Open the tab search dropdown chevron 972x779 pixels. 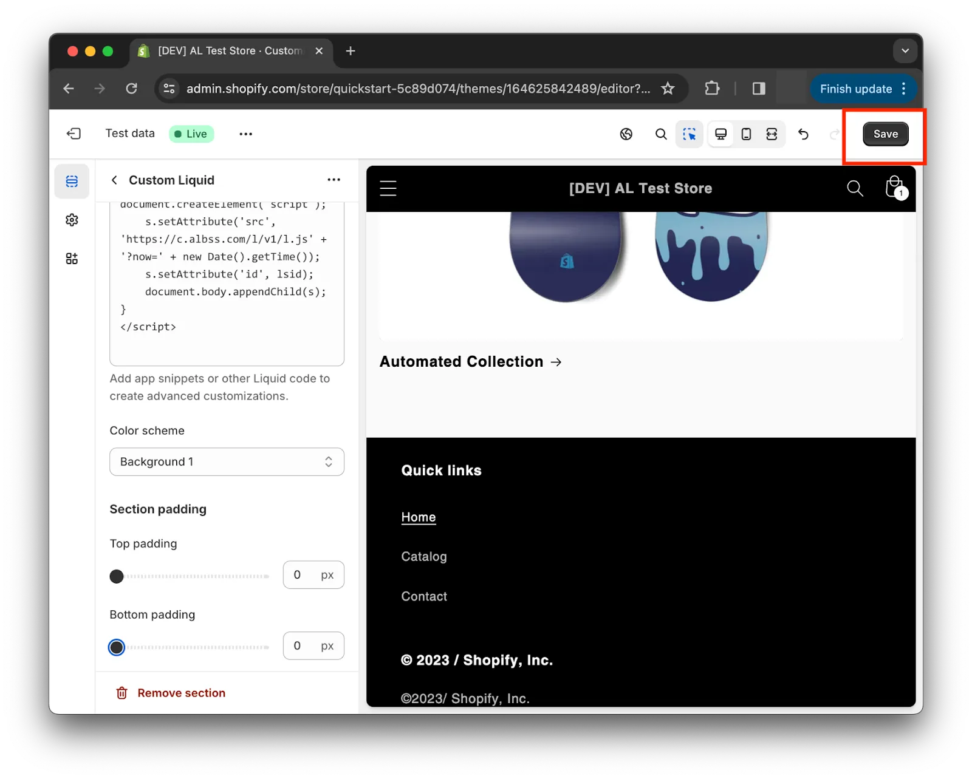pyautogui.click(x=905, y=51)
